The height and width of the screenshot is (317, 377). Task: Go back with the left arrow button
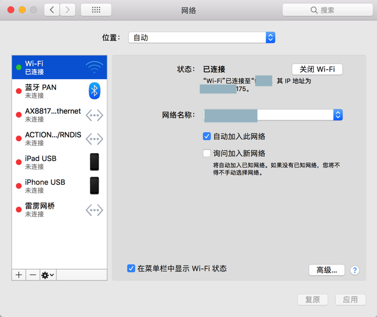51,10
